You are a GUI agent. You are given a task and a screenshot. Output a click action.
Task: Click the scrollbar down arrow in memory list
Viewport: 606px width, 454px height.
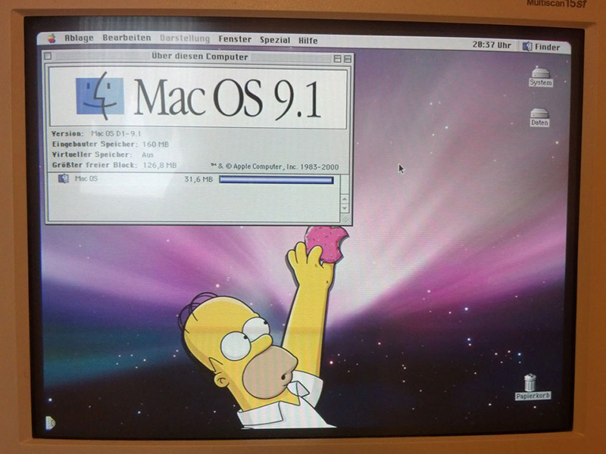(344, 207)
